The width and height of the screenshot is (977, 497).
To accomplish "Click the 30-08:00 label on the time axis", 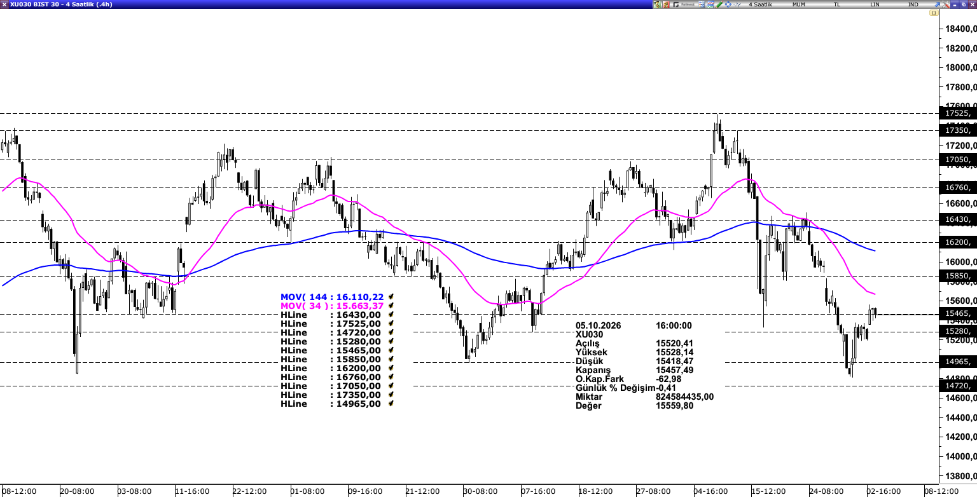I will pyautogui.click(x=480, y=491).
